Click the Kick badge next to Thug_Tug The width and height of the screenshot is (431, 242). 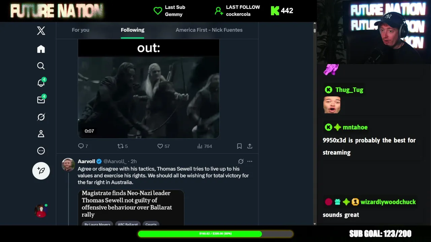point(328,90)
